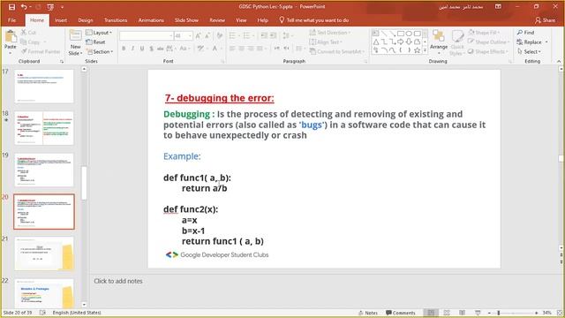Screen dimensions: 565x318
Task: Open the Review tab
Action: point(217,20)
